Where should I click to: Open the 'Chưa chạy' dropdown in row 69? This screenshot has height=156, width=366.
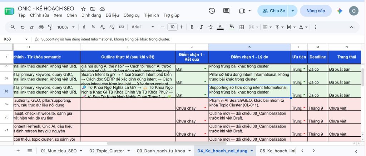205,108
